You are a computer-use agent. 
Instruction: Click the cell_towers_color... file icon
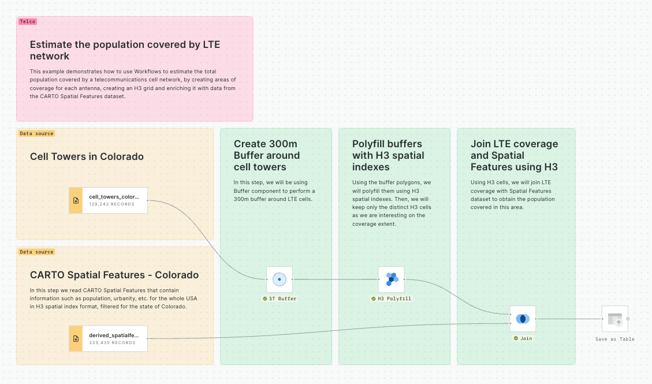76,200
